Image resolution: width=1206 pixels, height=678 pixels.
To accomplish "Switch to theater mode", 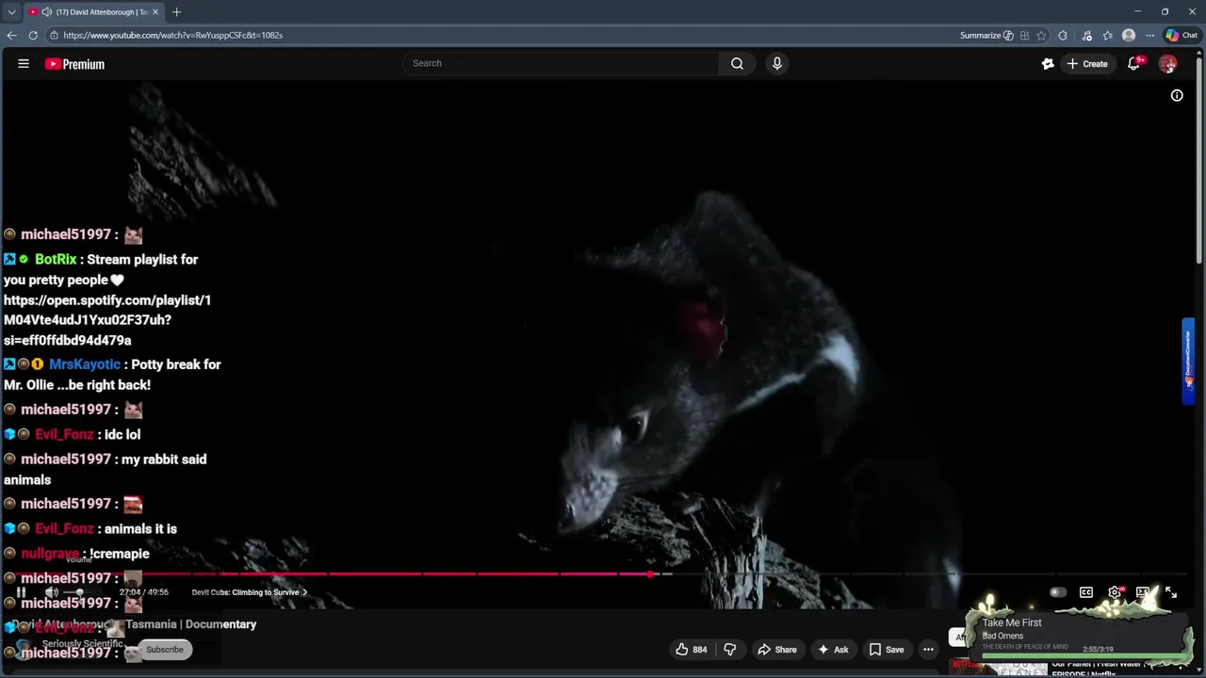I will pos(1143,592).
